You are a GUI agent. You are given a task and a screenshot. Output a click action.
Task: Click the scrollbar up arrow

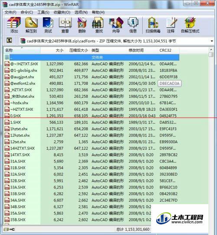211,50
